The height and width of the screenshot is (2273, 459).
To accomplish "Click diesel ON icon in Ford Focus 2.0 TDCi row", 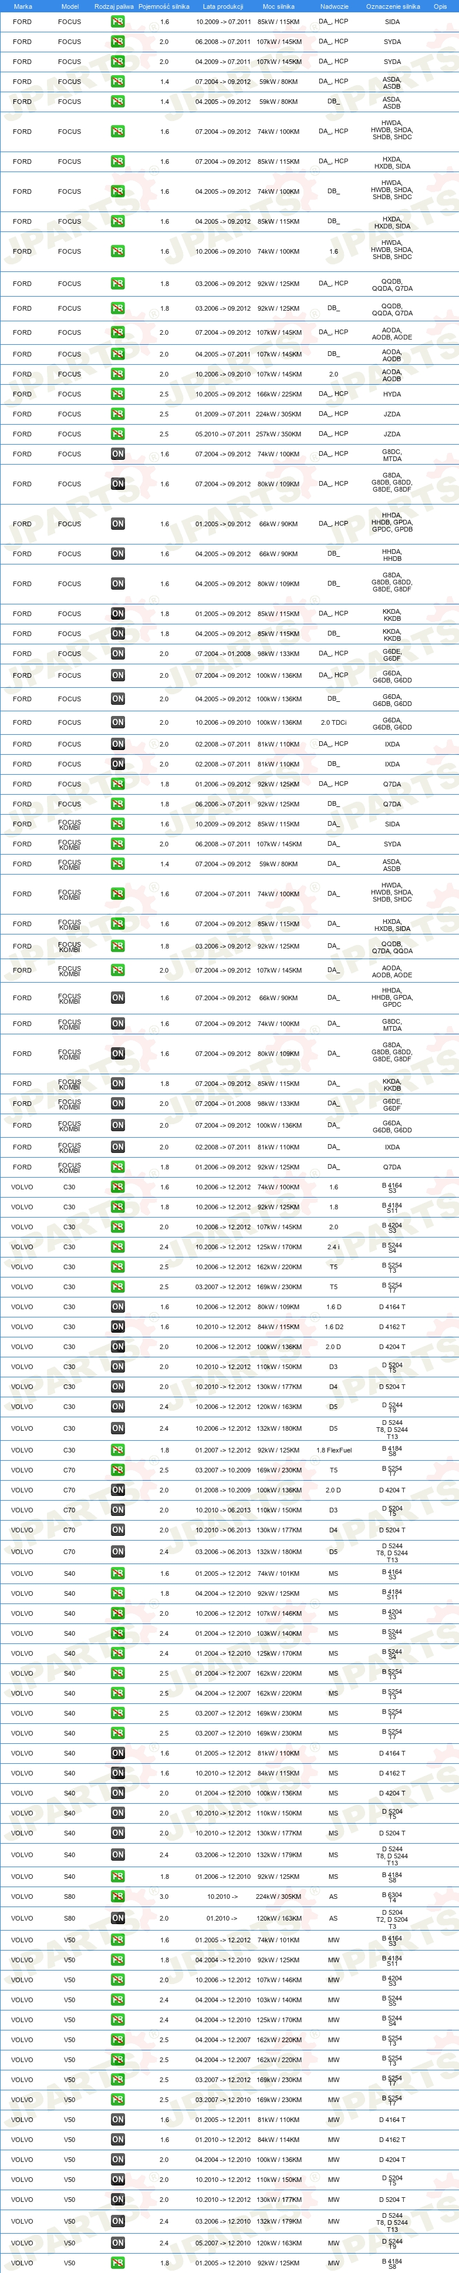I will click(117, 722).
